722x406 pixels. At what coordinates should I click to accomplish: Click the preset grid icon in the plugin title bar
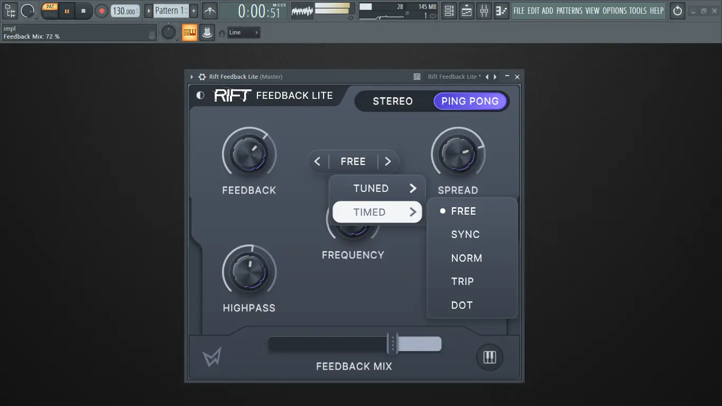pyautogui.click(x=417, y=77)
